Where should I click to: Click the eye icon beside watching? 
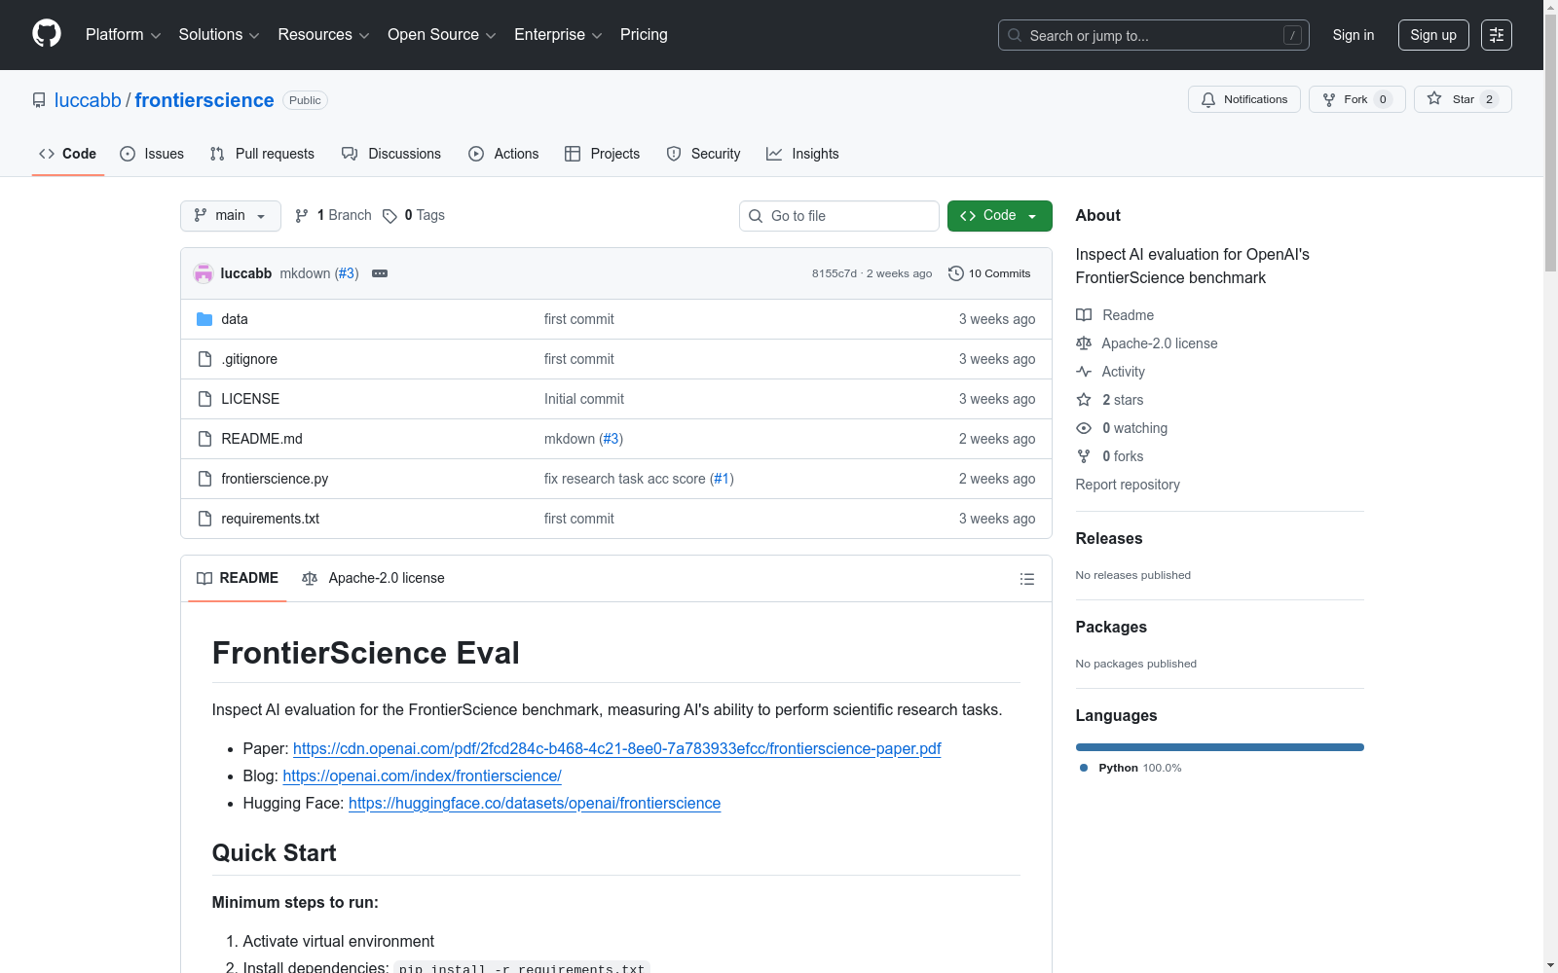pos(1084,428)
